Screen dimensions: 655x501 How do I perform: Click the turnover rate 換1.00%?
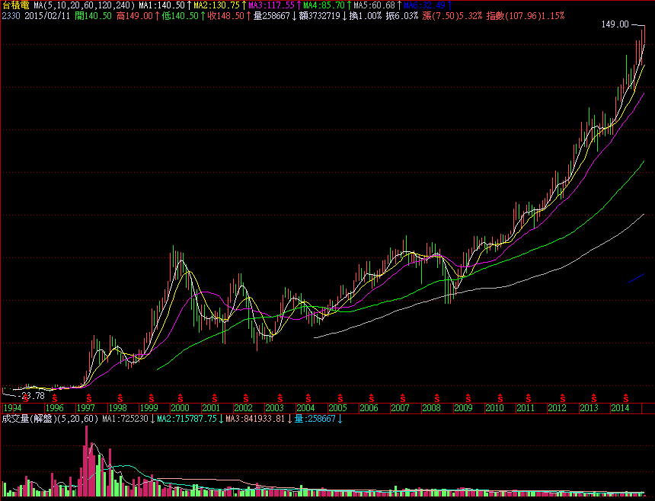click(366, 16)
